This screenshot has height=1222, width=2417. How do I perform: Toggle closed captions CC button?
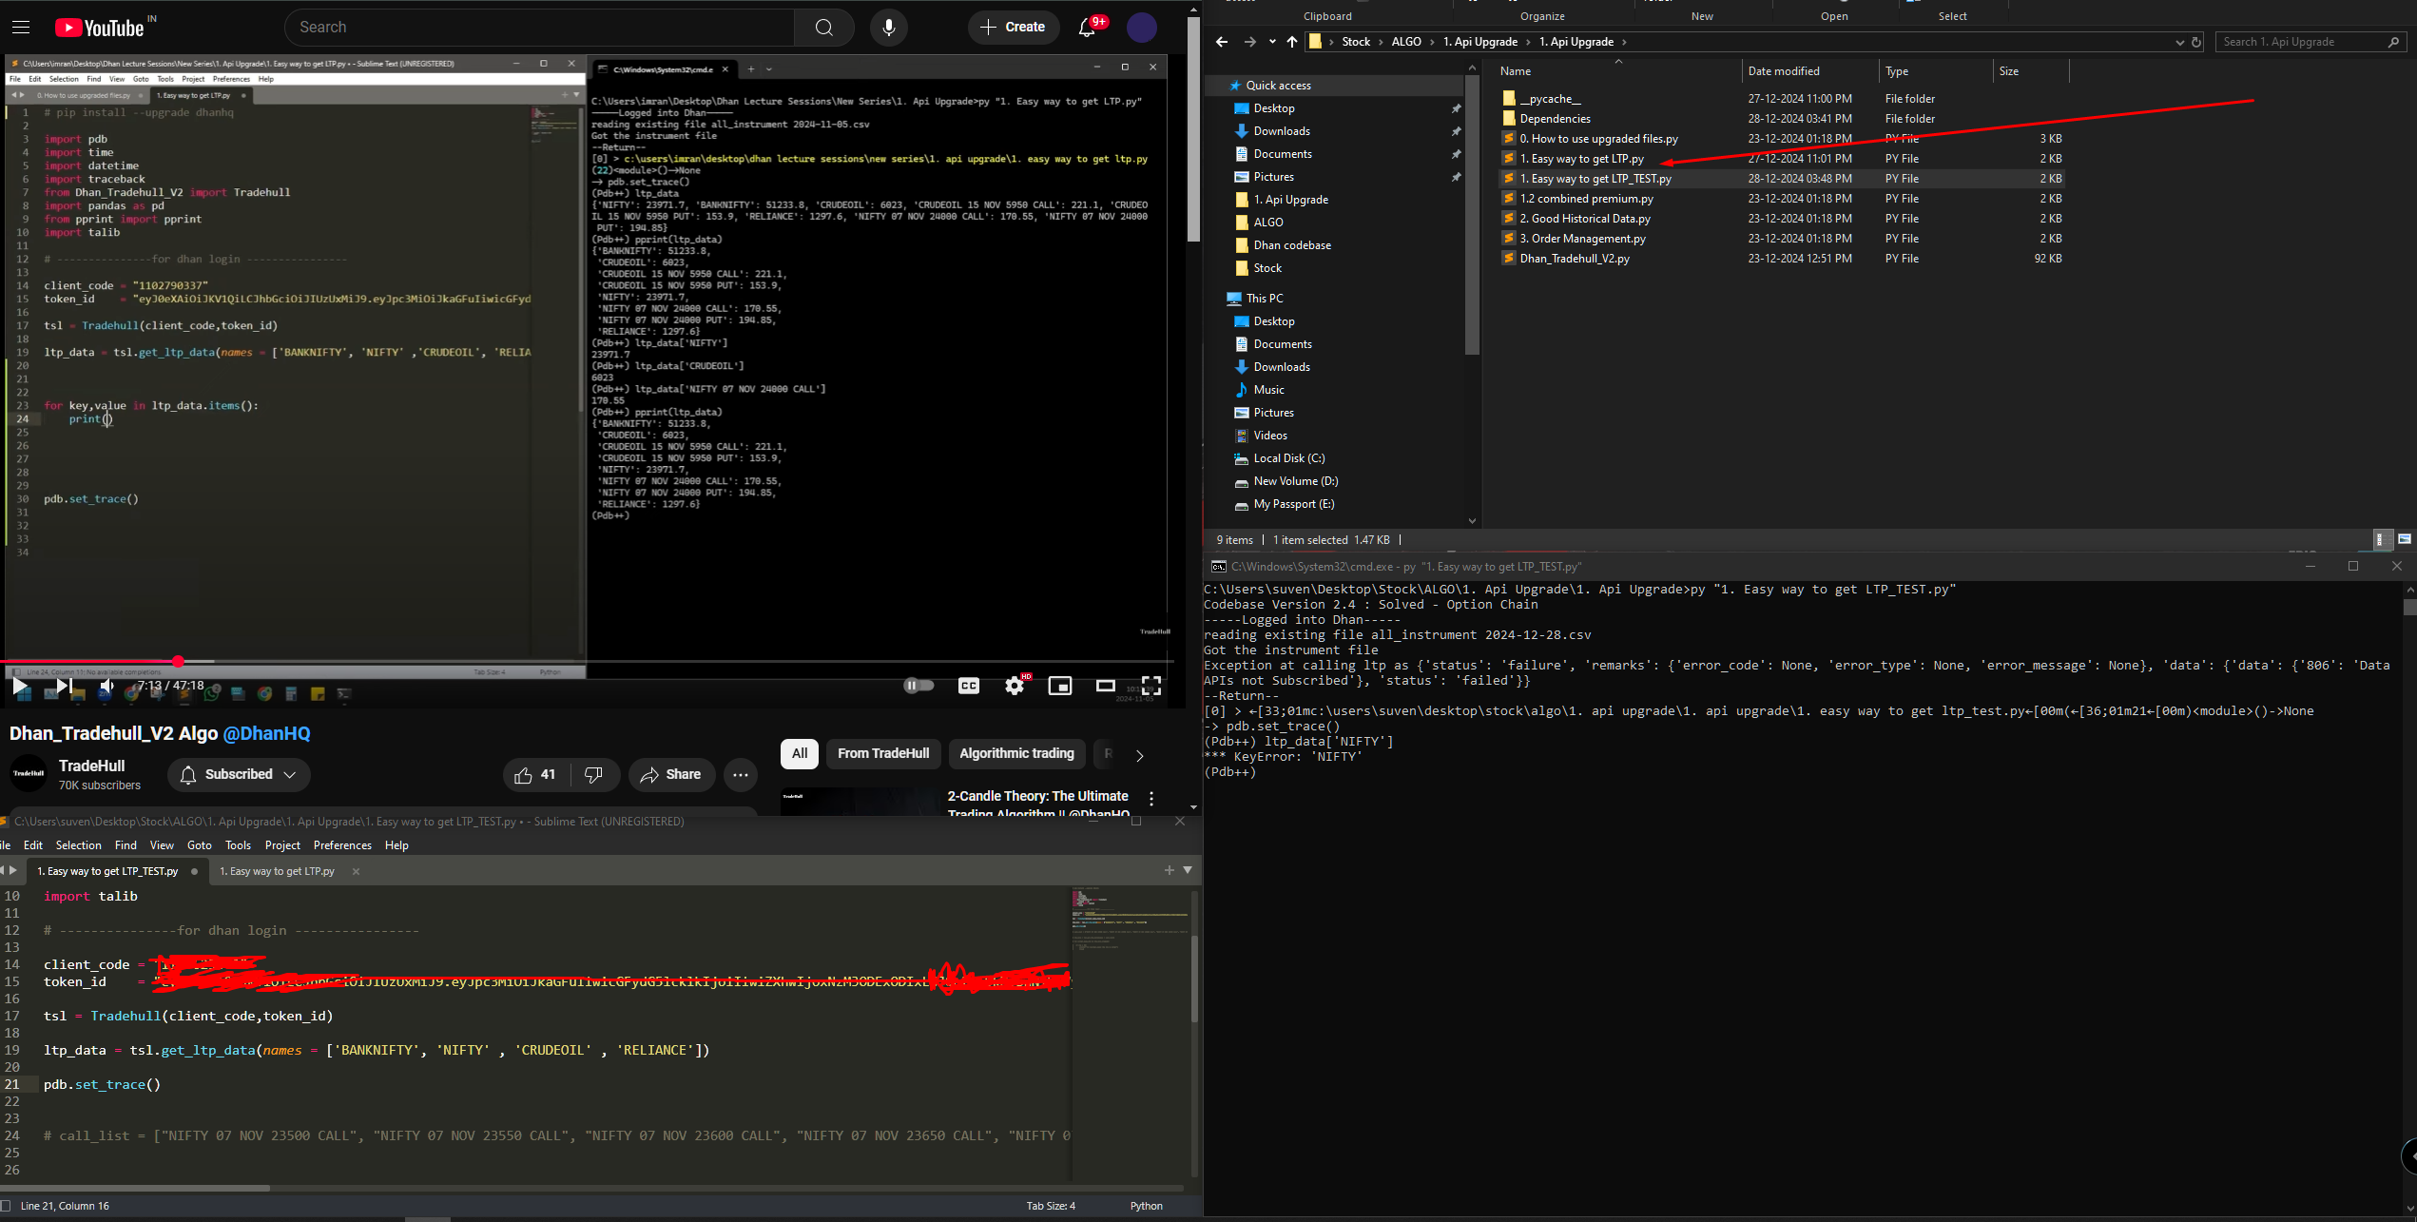[968, 686]
